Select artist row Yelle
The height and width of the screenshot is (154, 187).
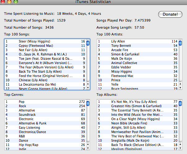pyautogui.click(x=138, y=84)
